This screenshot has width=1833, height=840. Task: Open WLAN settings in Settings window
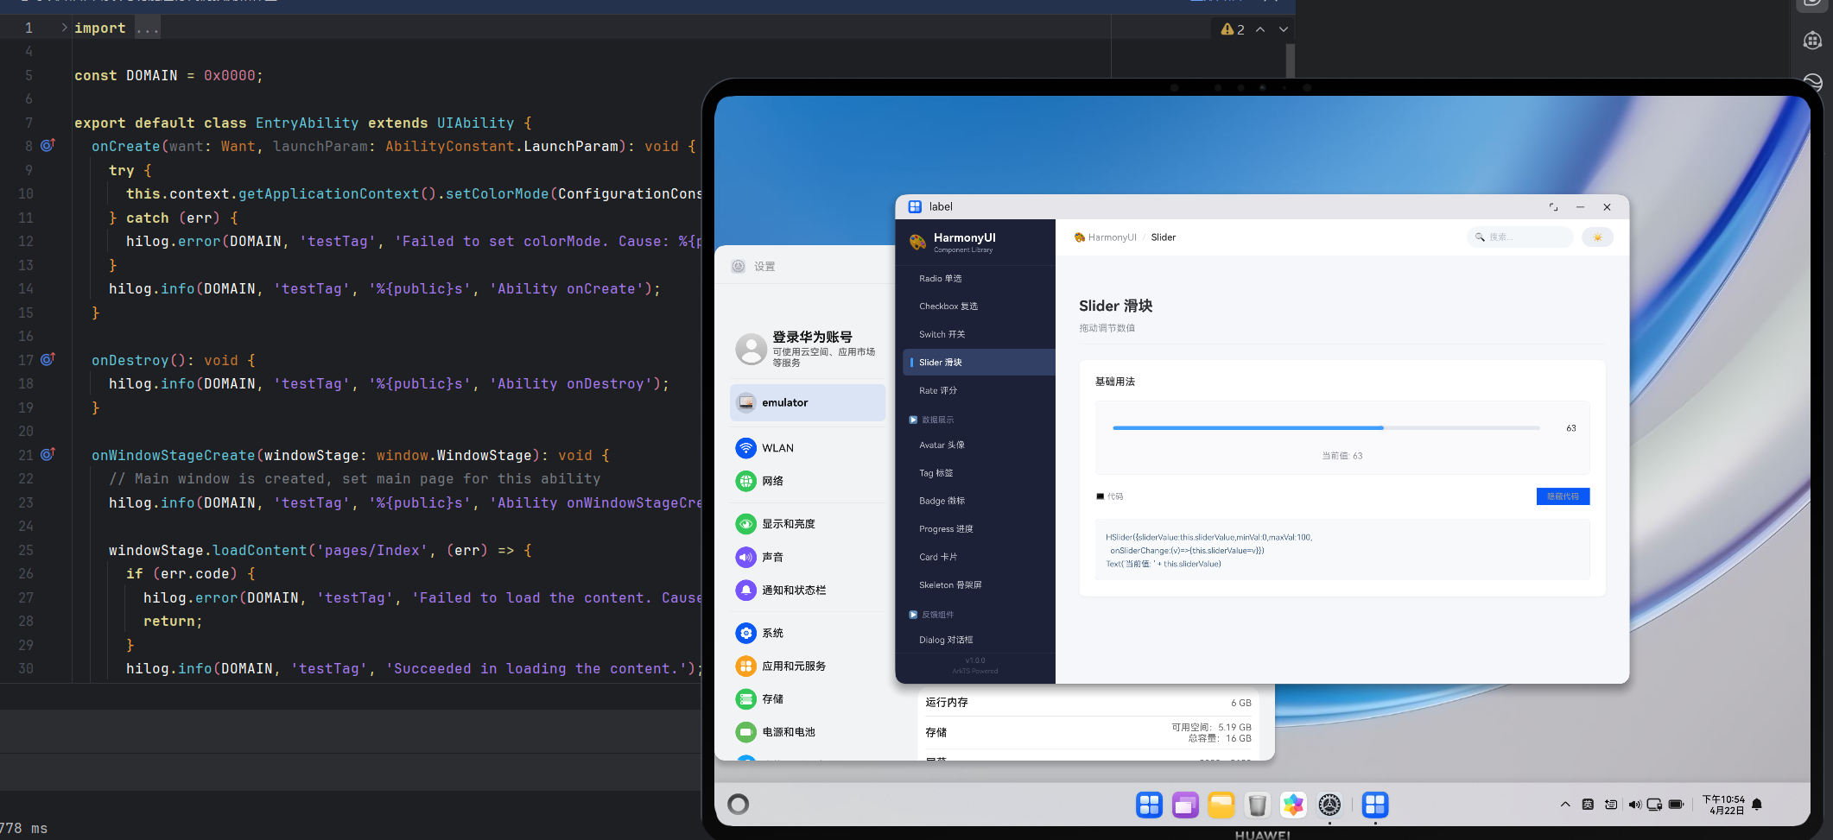pos(808,448)
